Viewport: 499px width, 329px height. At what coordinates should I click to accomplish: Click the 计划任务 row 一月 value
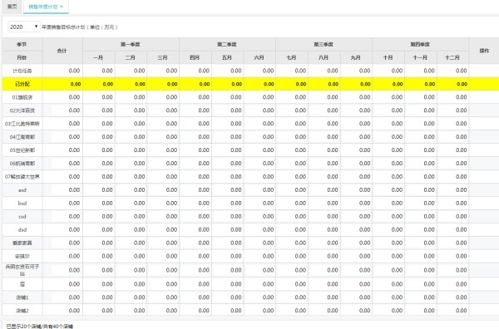[x=107, y=71]
